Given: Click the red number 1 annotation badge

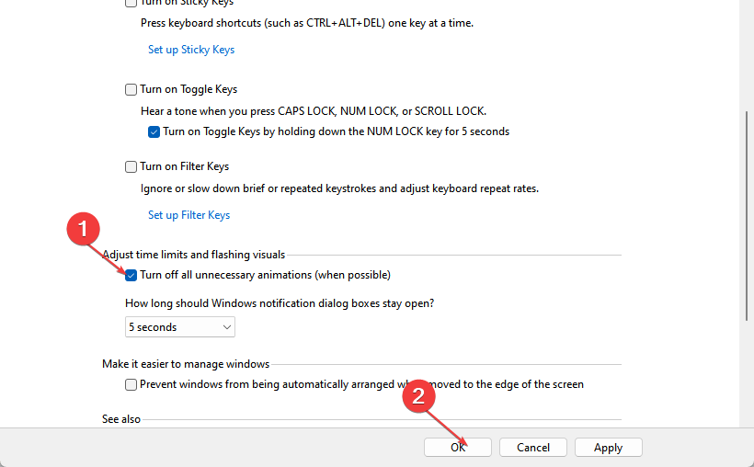Looking at the screenshot, I should click(86, 231).
